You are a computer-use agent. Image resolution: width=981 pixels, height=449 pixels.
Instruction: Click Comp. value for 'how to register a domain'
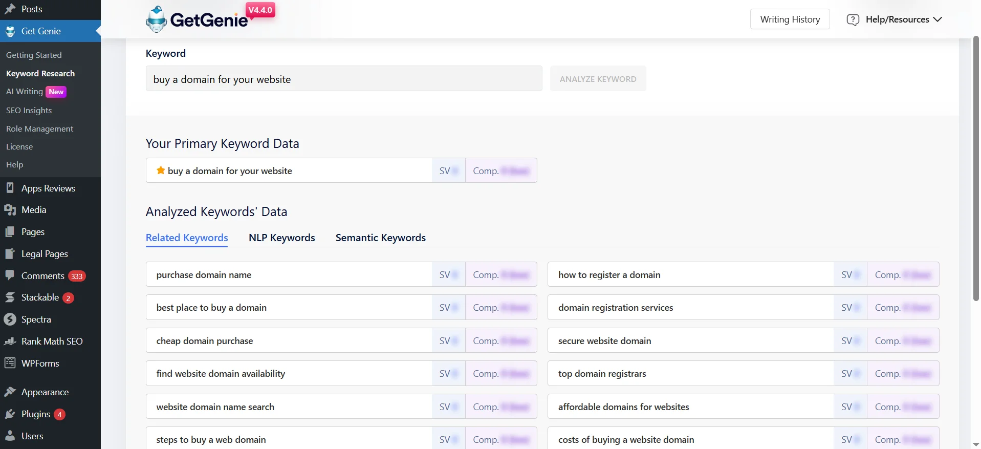tap(903, 274)
